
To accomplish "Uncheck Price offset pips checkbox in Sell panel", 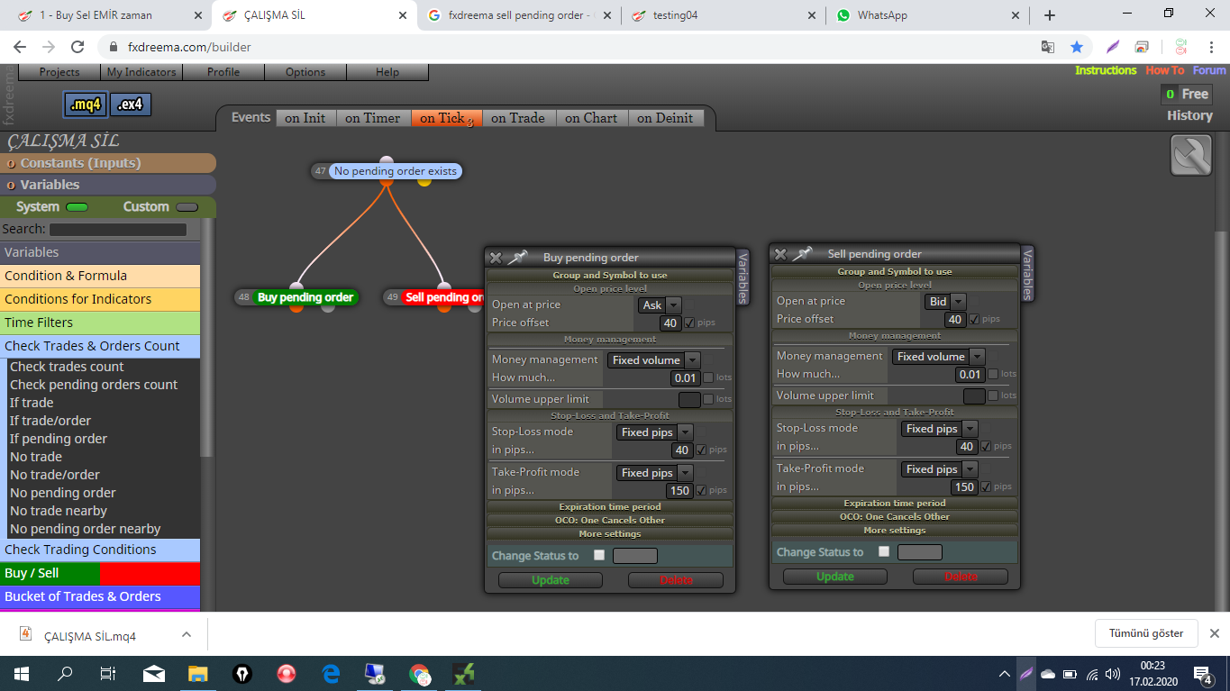I will pyautogui.click(x=974, y=319).
